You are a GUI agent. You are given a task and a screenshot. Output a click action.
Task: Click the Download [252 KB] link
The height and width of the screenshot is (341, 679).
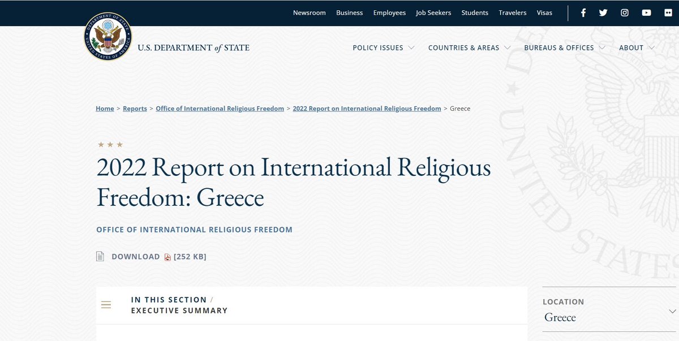point(159,257)
